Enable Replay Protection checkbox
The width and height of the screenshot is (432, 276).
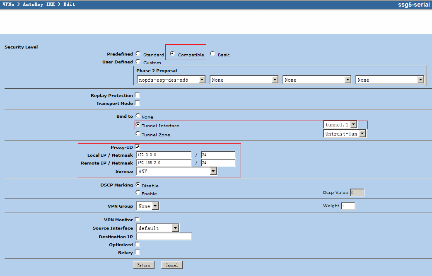137,95
